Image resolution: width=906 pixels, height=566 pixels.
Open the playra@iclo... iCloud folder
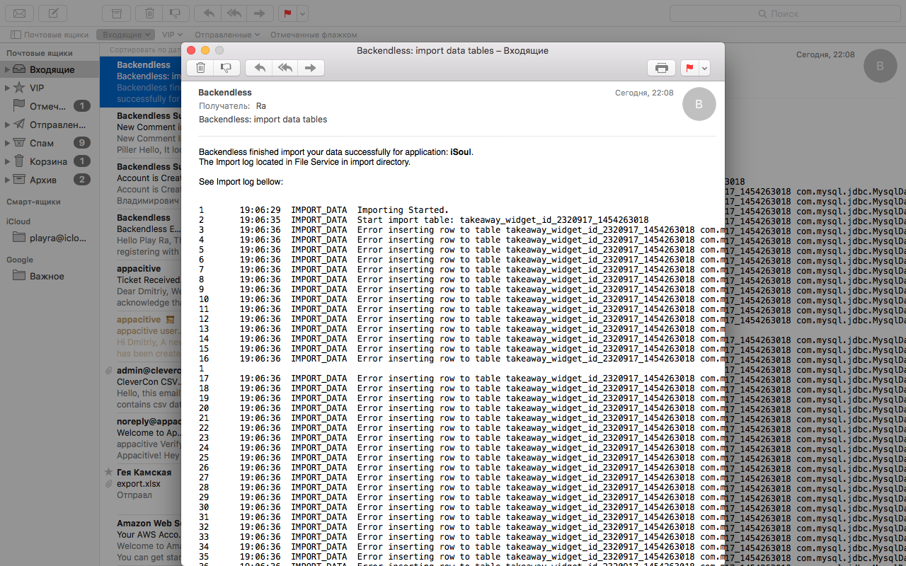click(50, 238)
